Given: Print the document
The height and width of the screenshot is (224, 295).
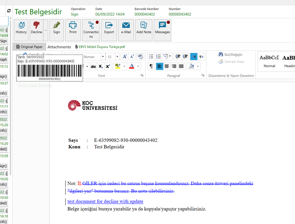Looking at the screenshot, I should (x=73, y=29).
